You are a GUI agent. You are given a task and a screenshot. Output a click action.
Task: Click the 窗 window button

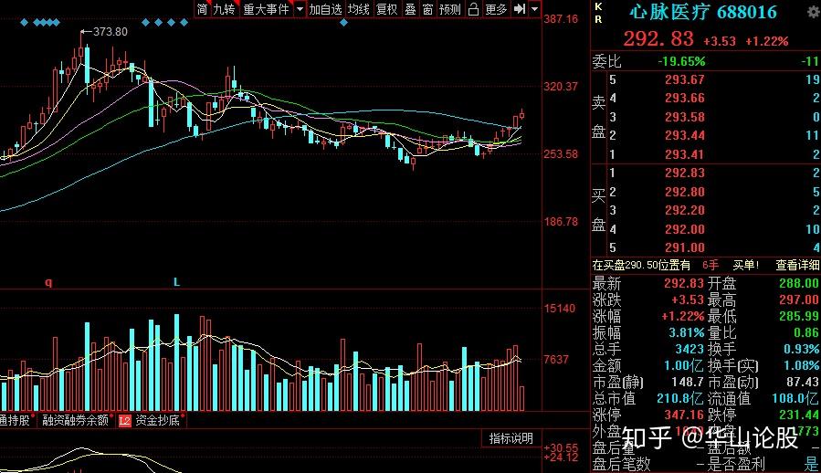[x=427, y=9]
